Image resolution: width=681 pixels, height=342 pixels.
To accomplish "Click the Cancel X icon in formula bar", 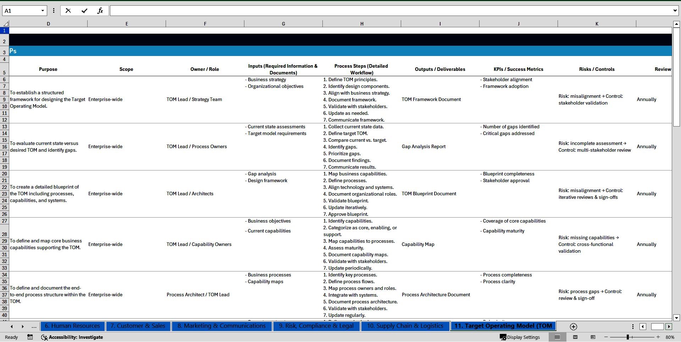I will pyautogui.click(x=68, y=11).
